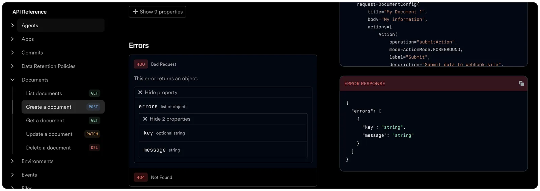Expand the Apps section chevron
Viewport: 540px width, 191px height.
tap(12, 39)
